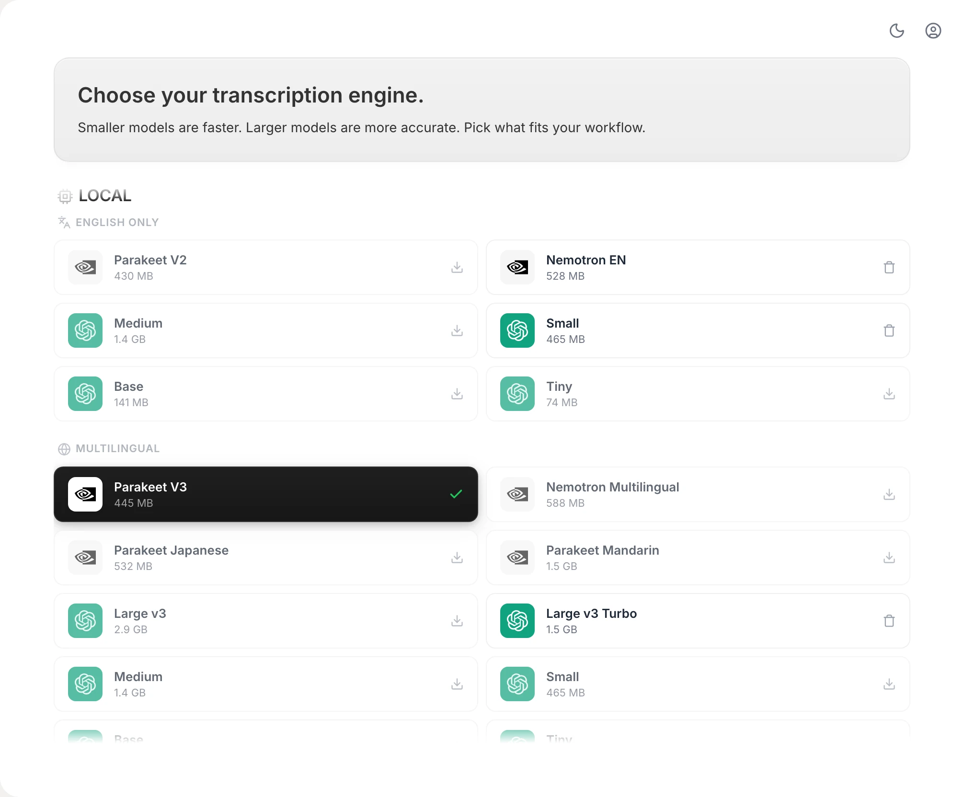Download the Parakeet Japanese model
The height and width of the screenshot is (797, 964).
(x=457, y=558)
